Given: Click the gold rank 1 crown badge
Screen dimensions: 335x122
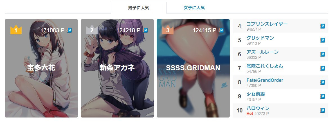Looking at the screenshot, I should 16,30.
